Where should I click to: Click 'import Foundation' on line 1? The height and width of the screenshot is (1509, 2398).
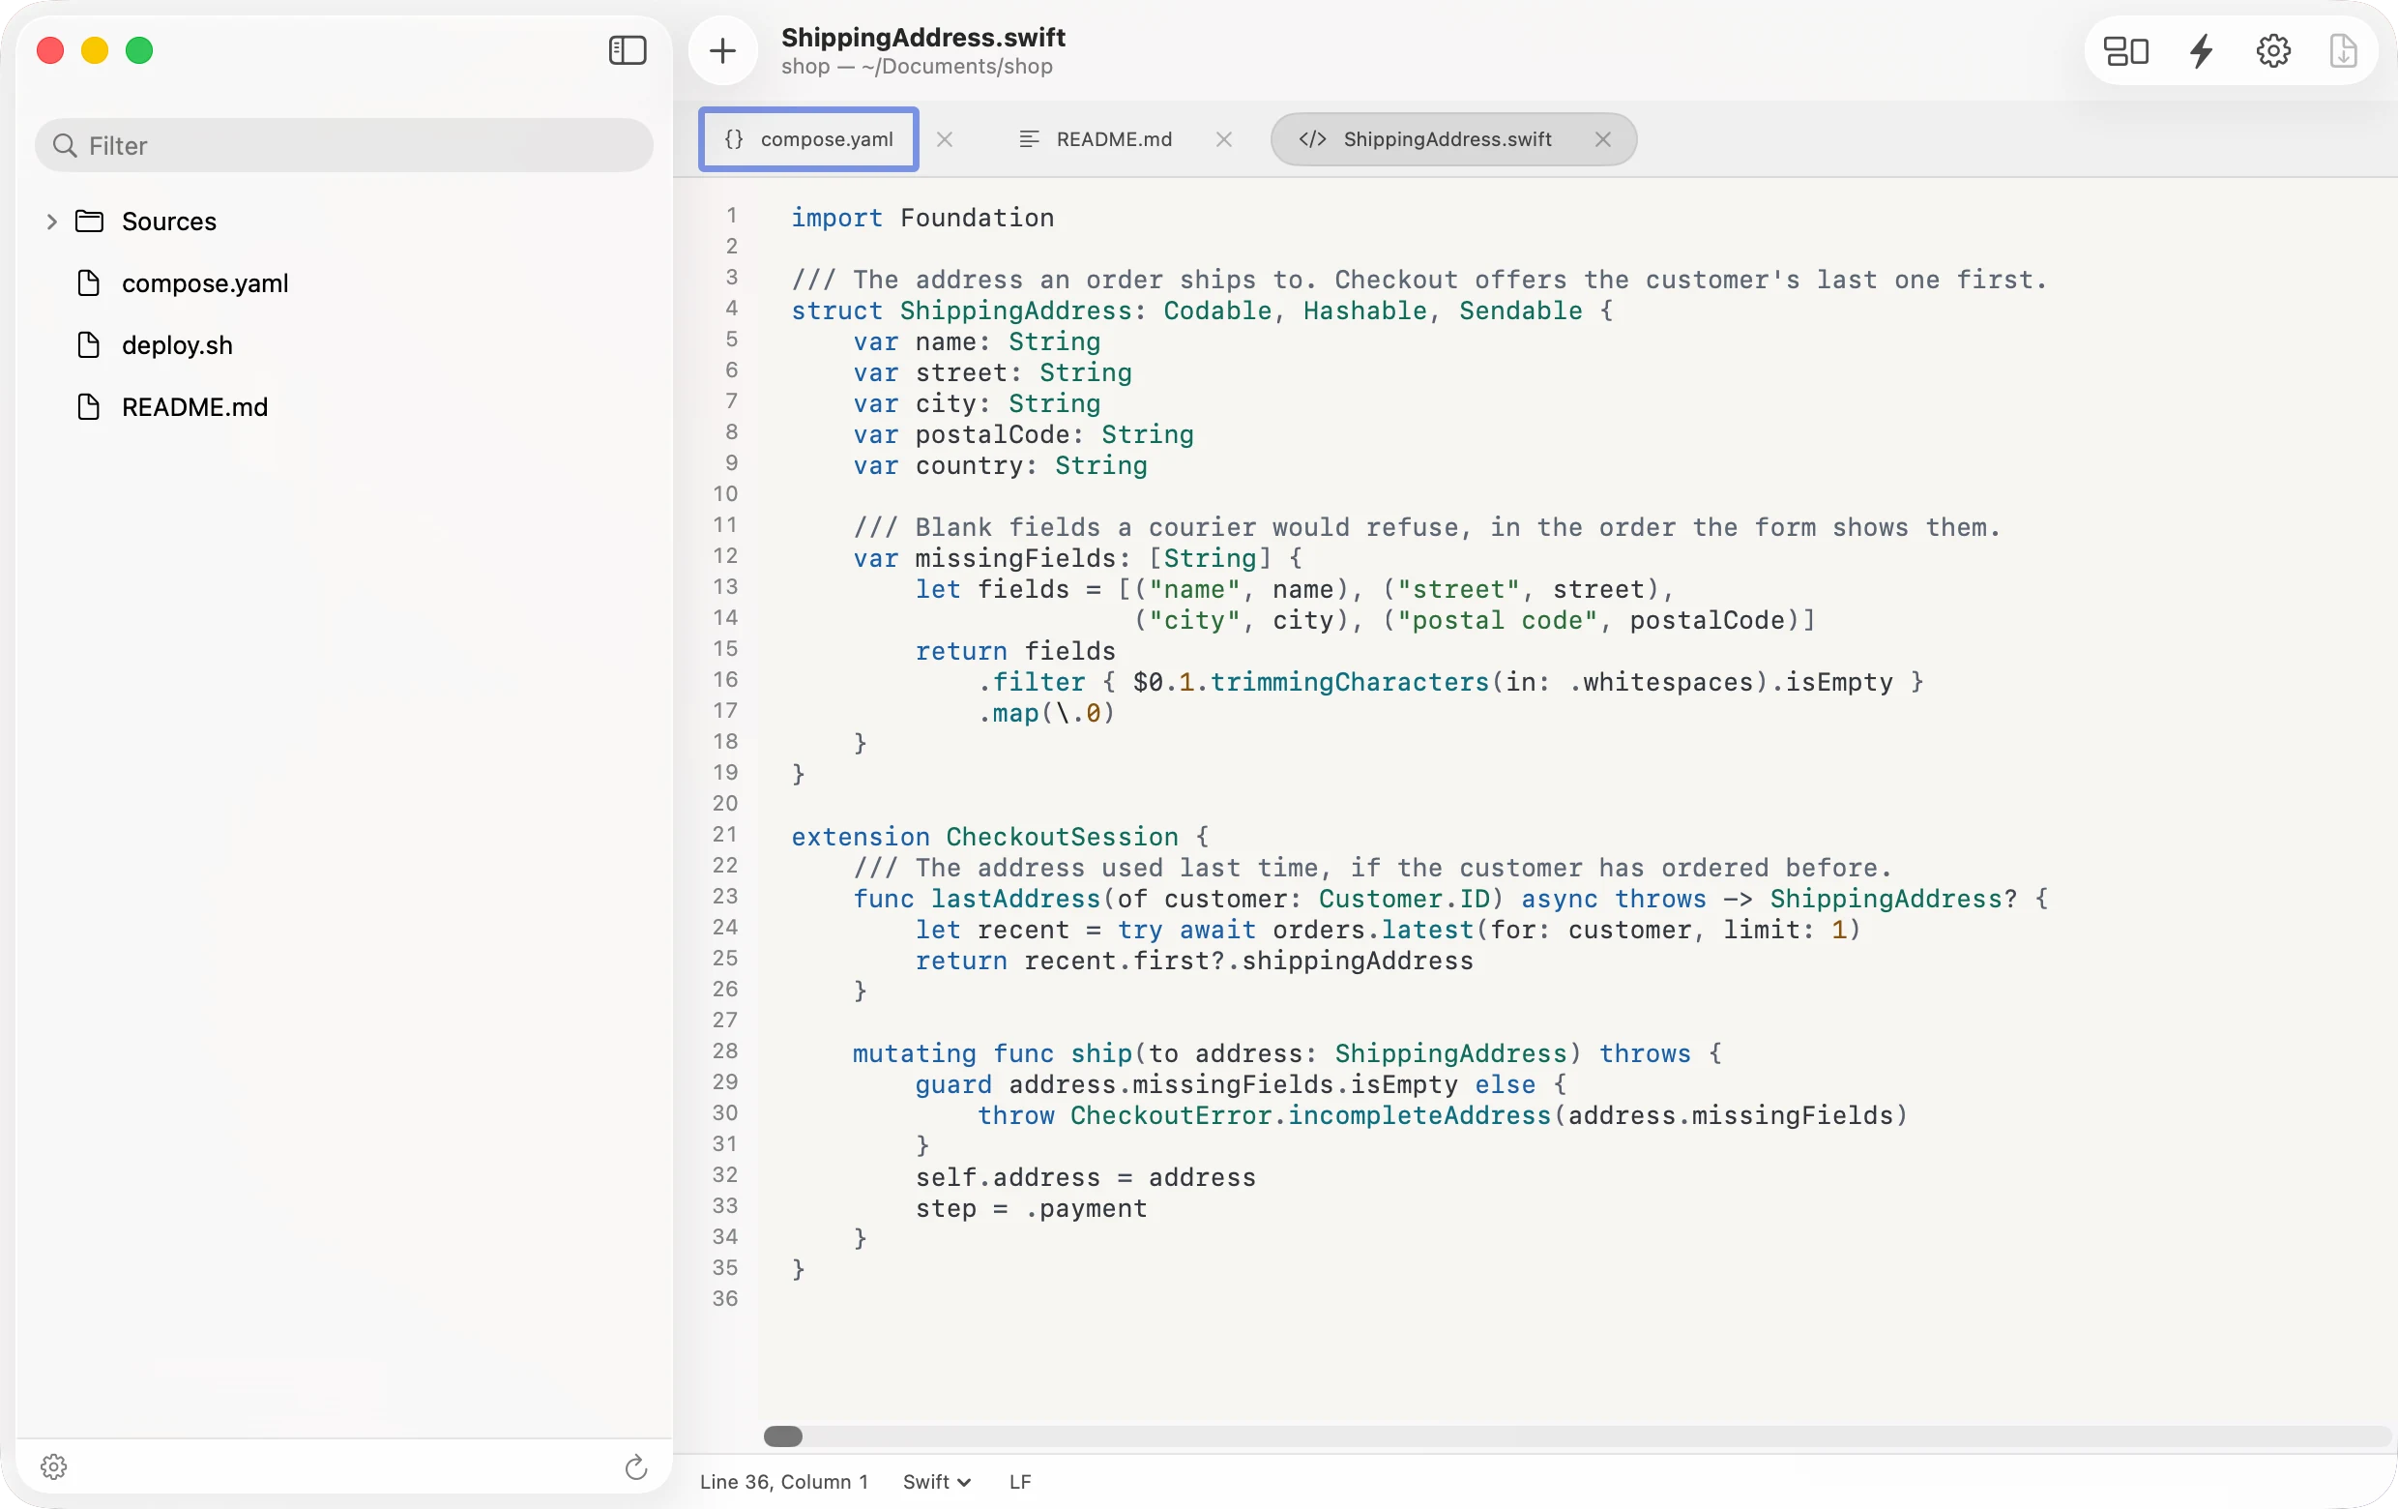[x=922, y=219]
